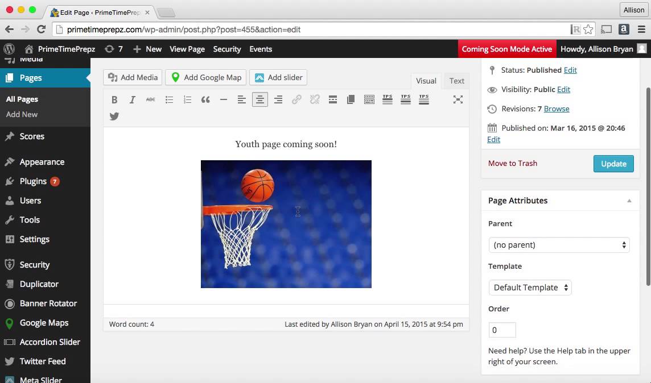Browse page revisions
Viewport: 651px width, 383px height.
[x=557, y=109]
